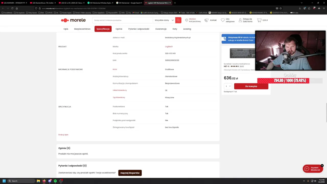The width and height of the screenshot is (327, 184).
Task: Open Firefox from the taskbar
Action: [44, 181]
